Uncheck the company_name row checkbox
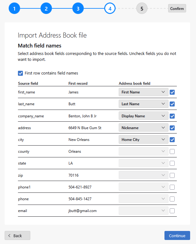 [x=172, y=116]
